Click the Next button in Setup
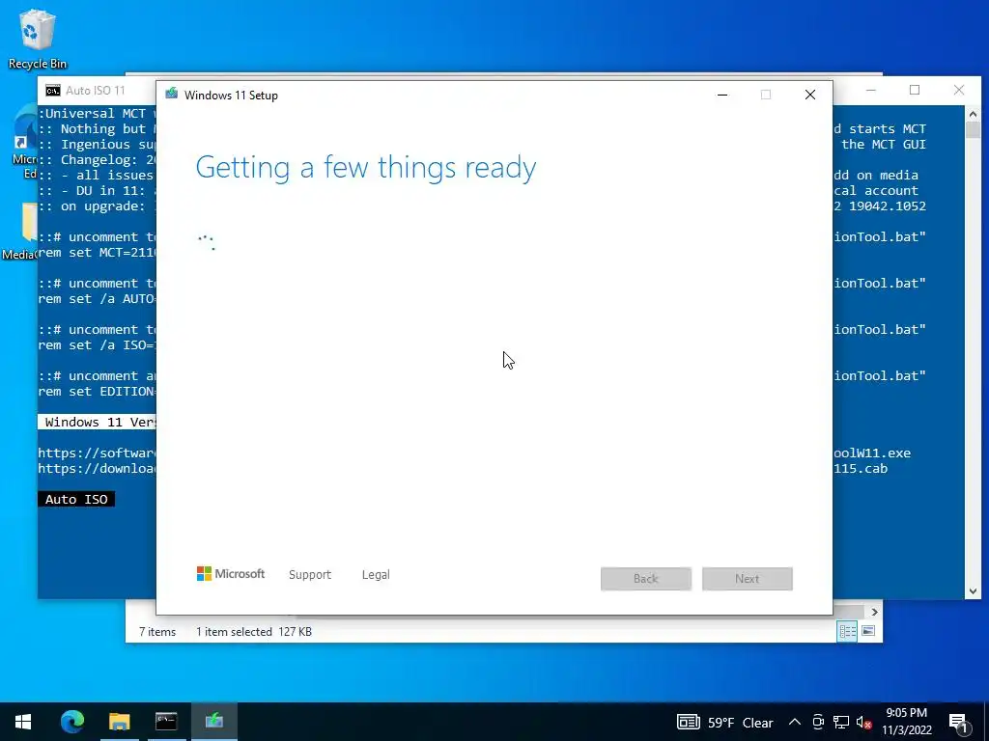 click(x=748, y=579)
